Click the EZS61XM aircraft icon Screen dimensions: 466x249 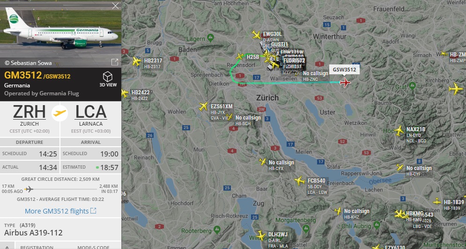coord(203,107)
